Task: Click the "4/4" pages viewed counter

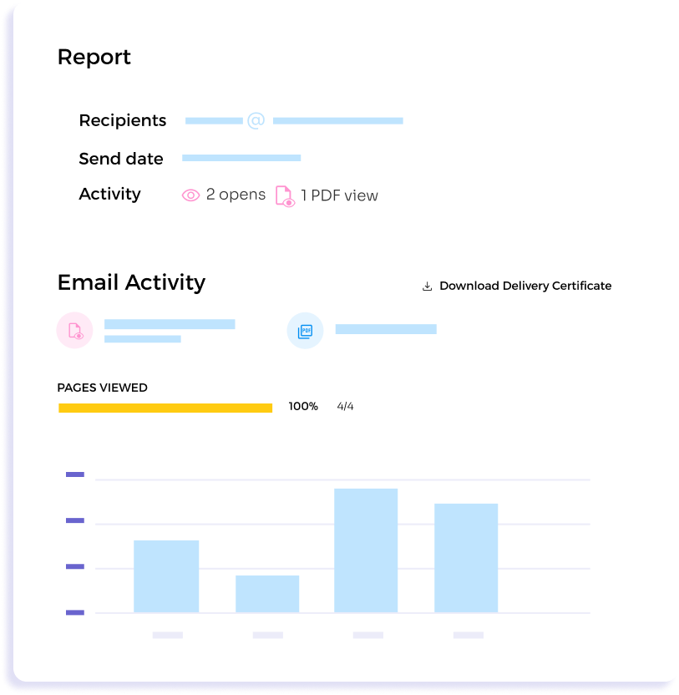Action: point(344,406)
